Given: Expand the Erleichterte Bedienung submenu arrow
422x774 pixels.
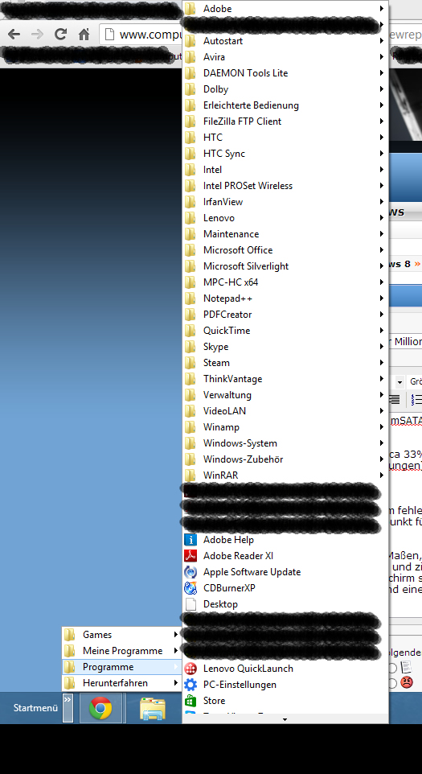Looking at the screenshot, I should [382, 105].
